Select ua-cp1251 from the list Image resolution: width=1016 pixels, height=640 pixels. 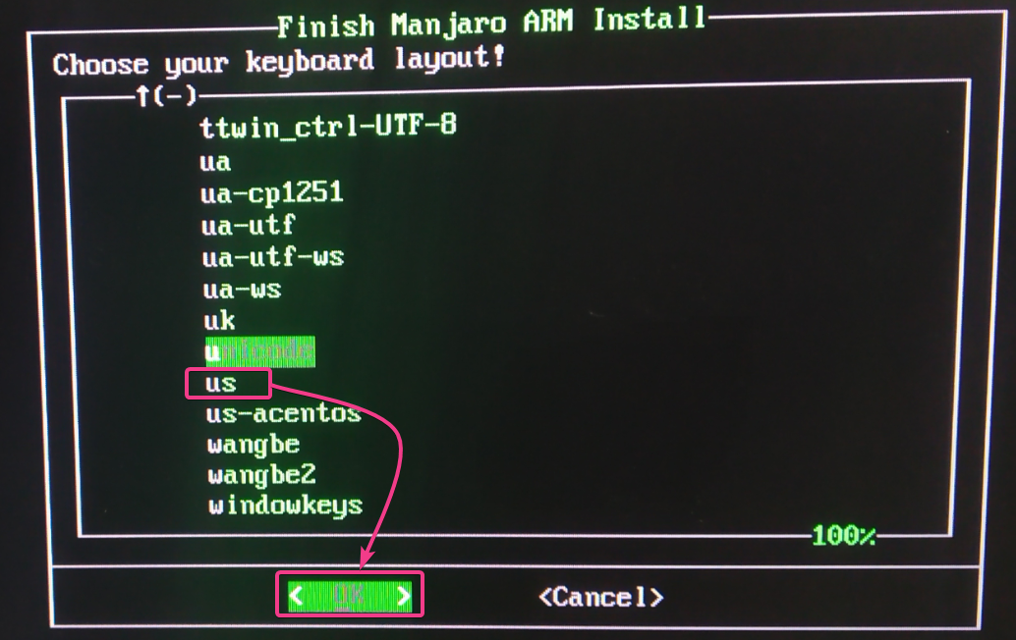coord(271,192)
